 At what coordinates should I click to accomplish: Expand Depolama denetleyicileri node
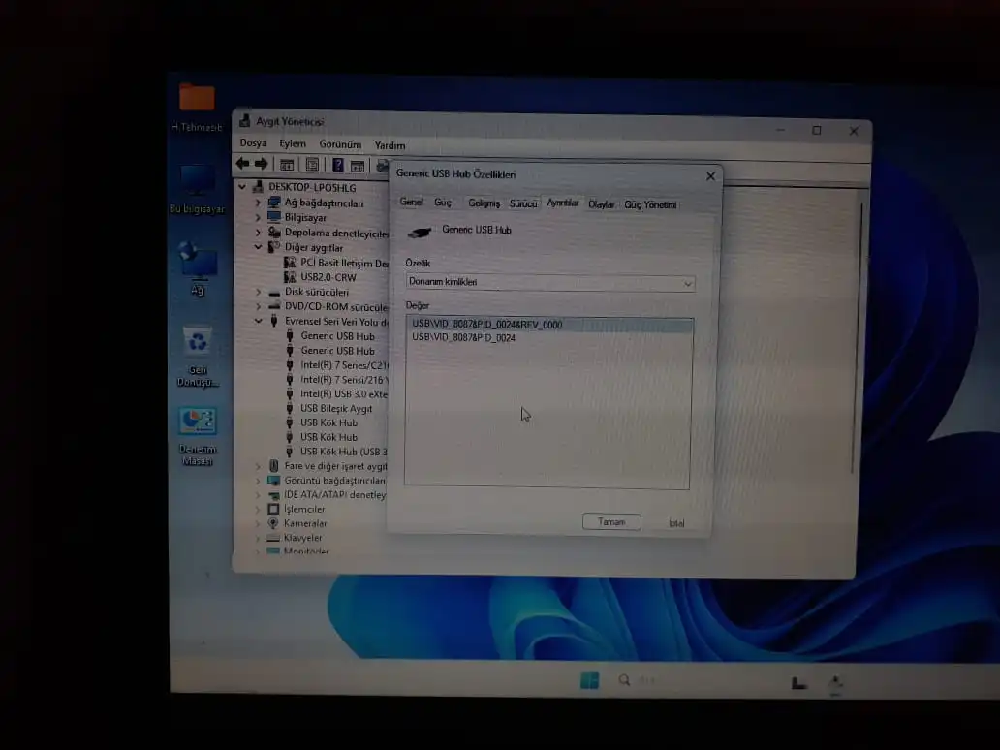pos(258,233)
